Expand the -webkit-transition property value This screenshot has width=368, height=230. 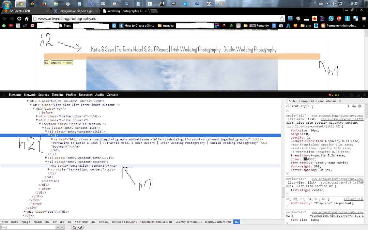pyautogui.click(x=326, y=141)
